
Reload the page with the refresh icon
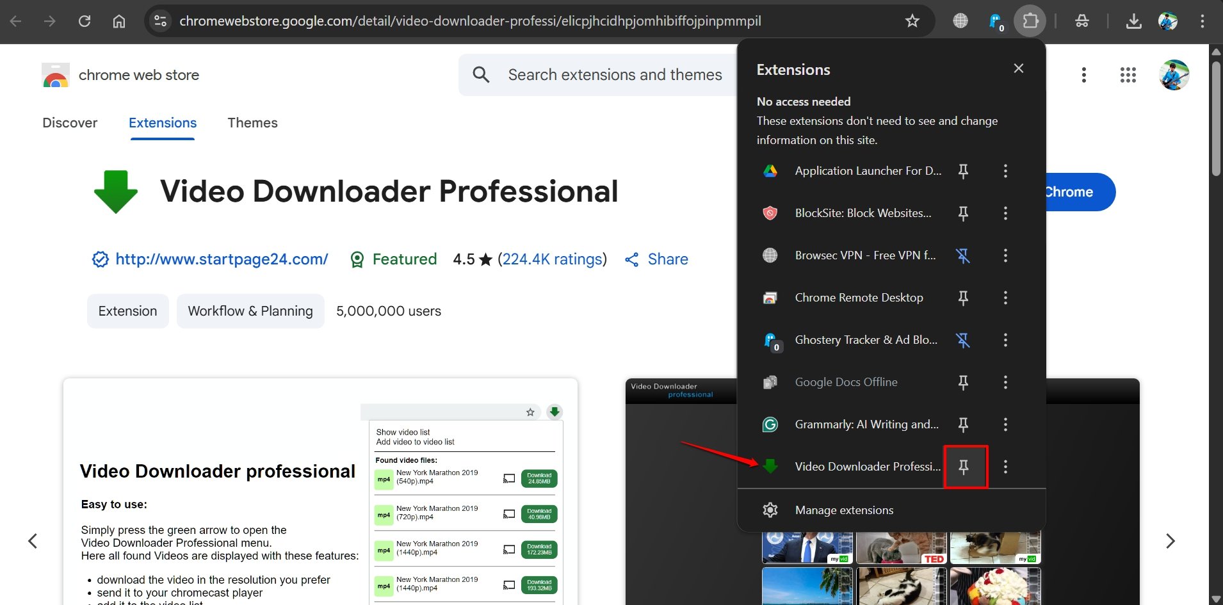[x=85, y=21]
